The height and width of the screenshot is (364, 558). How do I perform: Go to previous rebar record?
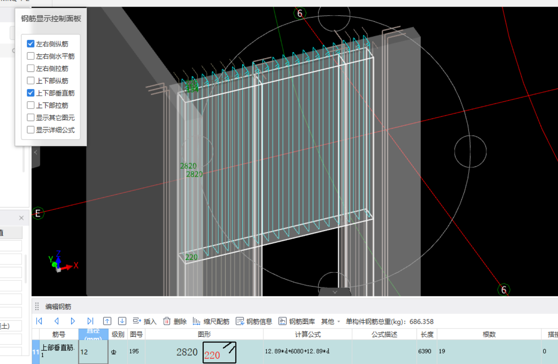click(x=56, y=321)
